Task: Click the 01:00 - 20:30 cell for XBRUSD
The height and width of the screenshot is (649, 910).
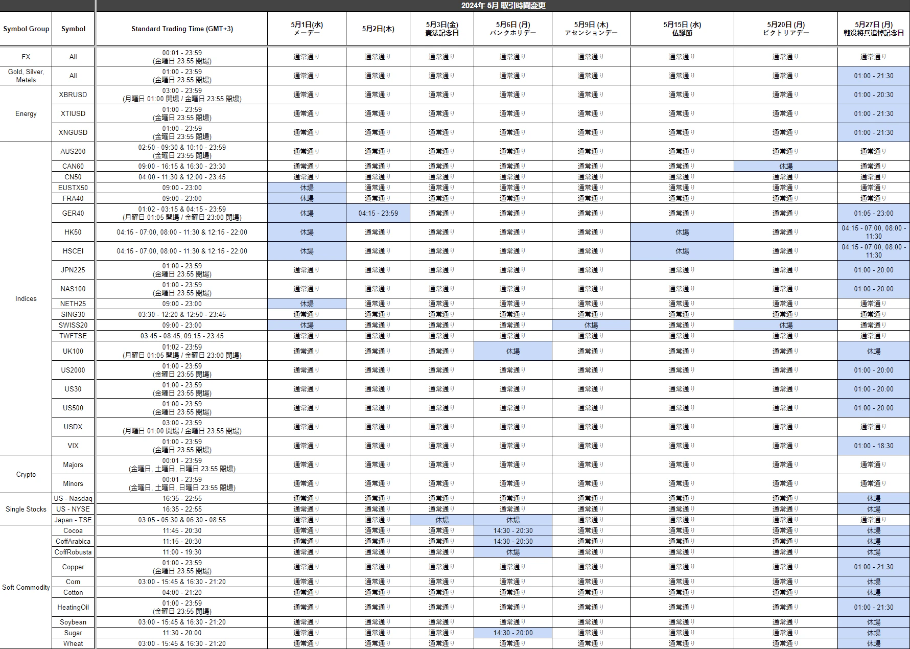Action: pos(873,95)
